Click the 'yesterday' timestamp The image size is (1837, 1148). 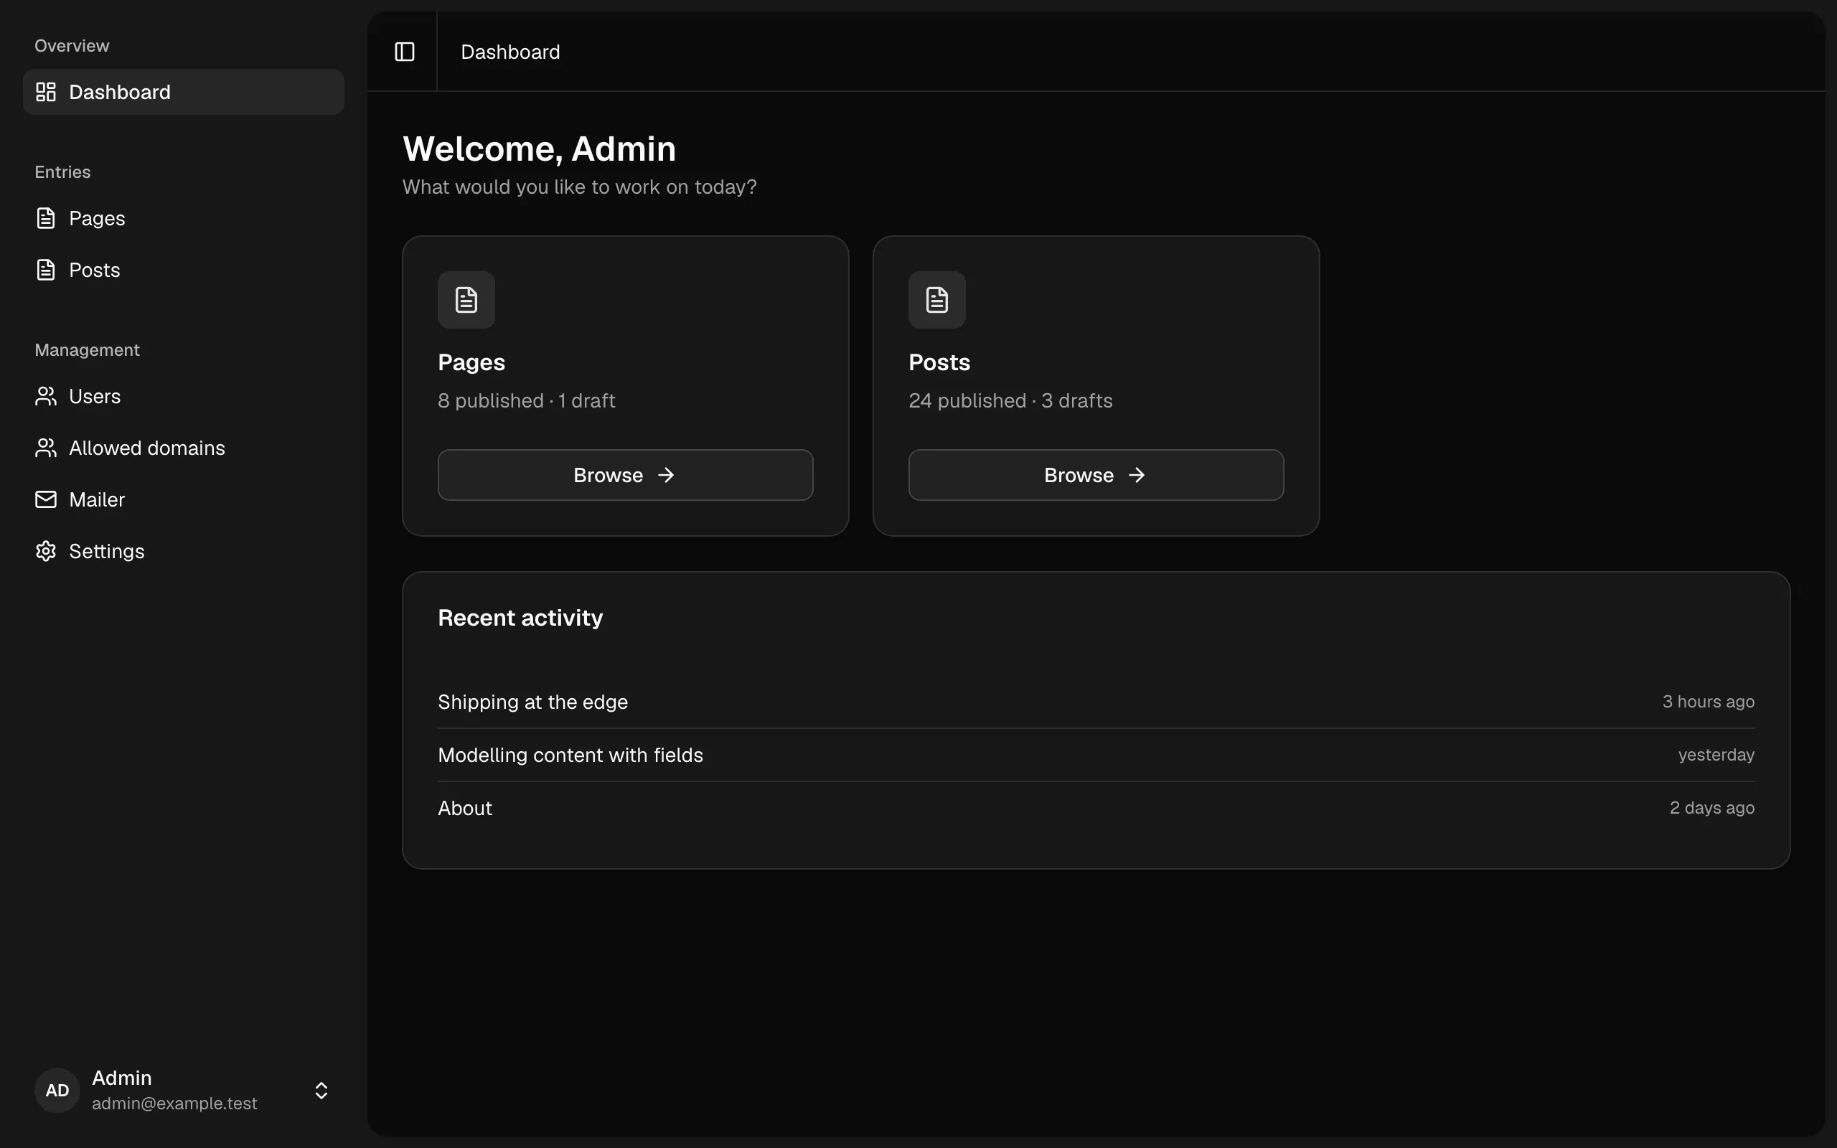pyautogui.click(x=1716, y=755)
